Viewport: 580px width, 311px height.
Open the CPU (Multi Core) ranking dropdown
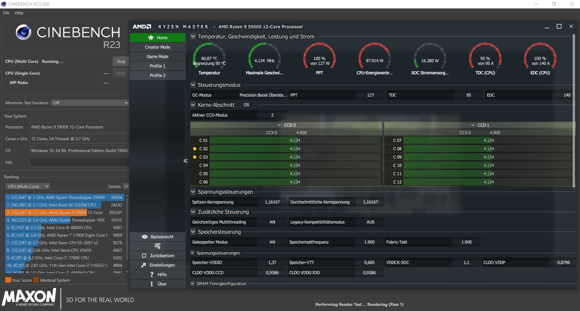28,186
